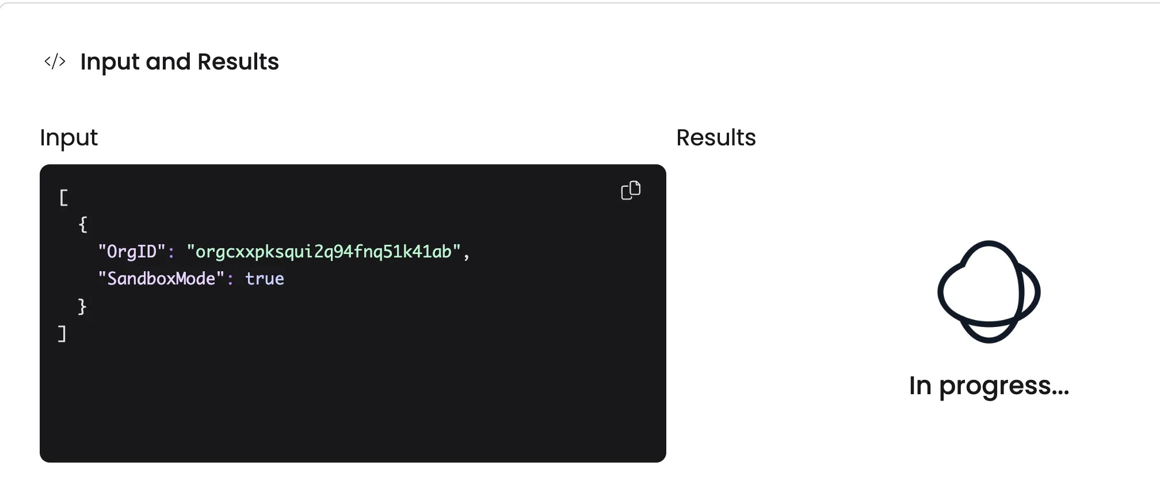The height and width of the screenshot is (485, 1160).
Task: Click the orgcxxpksqui2q94fnq51k41ab string value
Action: point(323,252)
